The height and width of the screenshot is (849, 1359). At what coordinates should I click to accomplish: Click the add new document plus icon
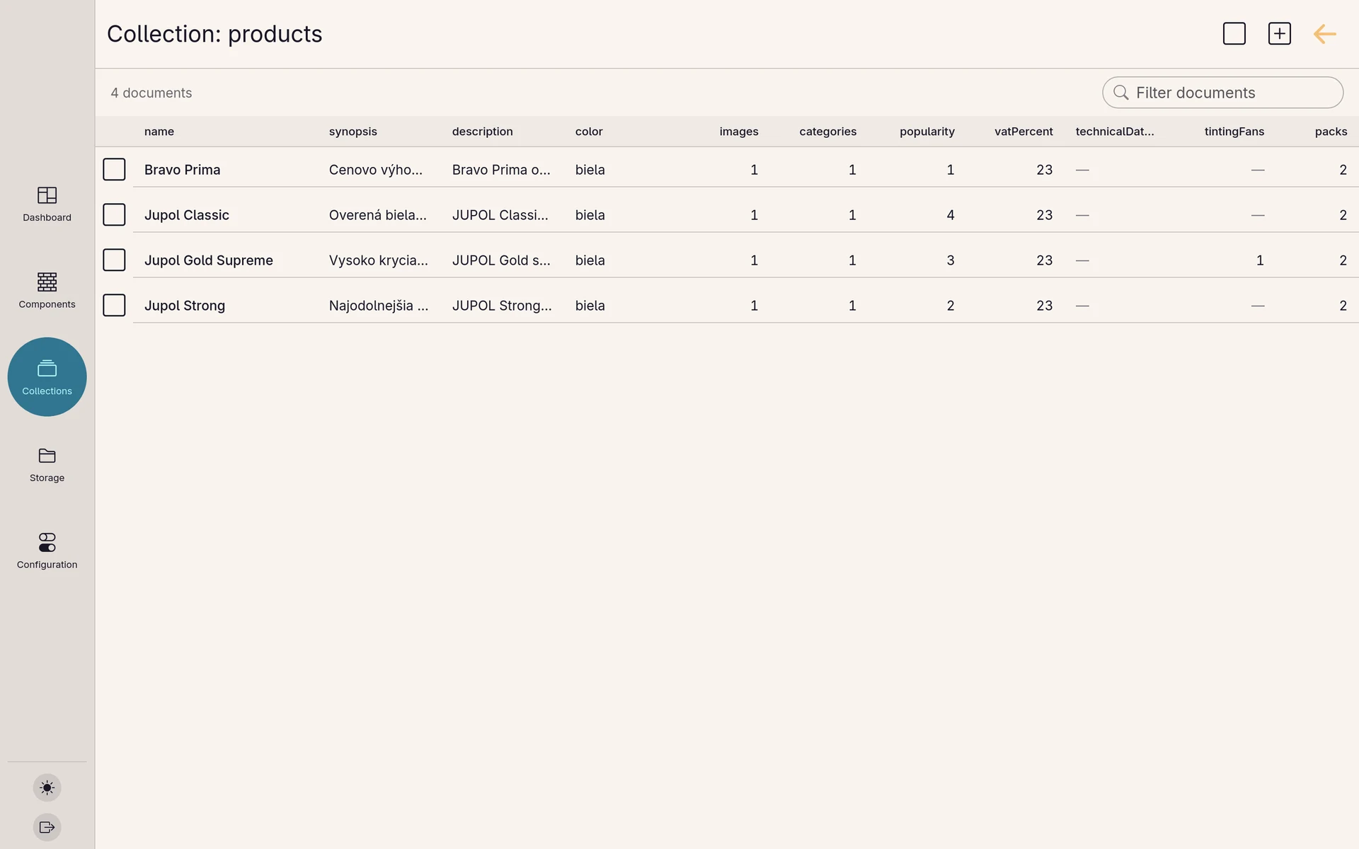click(1280, 34)
